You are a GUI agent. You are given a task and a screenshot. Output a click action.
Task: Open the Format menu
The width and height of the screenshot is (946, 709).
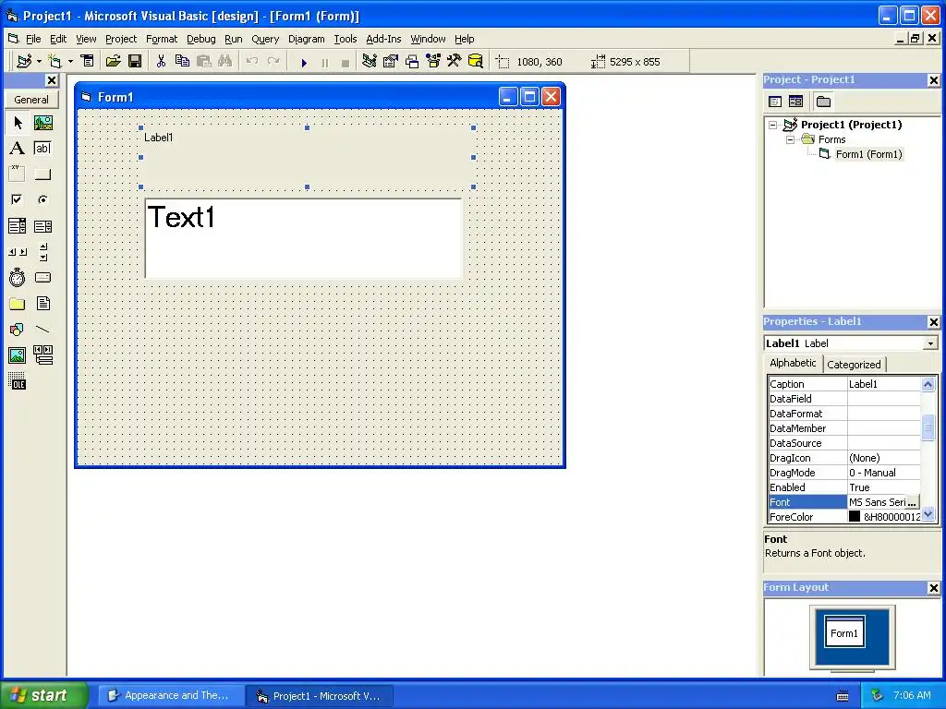tap(162, 39)
